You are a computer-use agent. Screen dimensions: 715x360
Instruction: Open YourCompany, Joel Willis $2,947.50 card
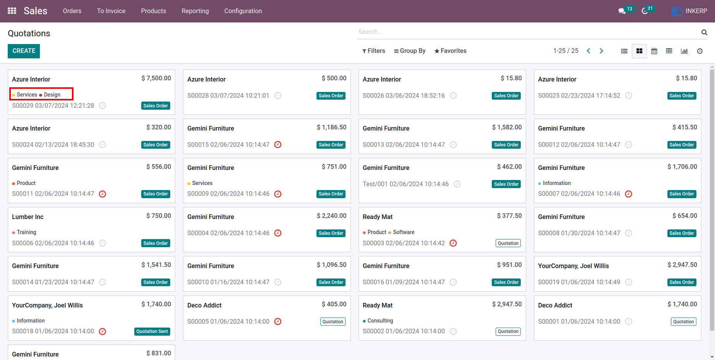point(617,273)
